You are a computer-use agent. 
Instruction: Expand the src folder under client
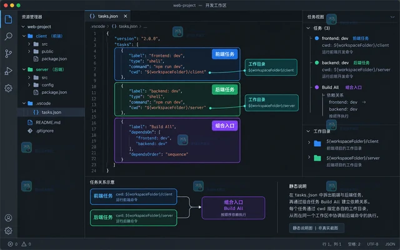coord(29,44)
